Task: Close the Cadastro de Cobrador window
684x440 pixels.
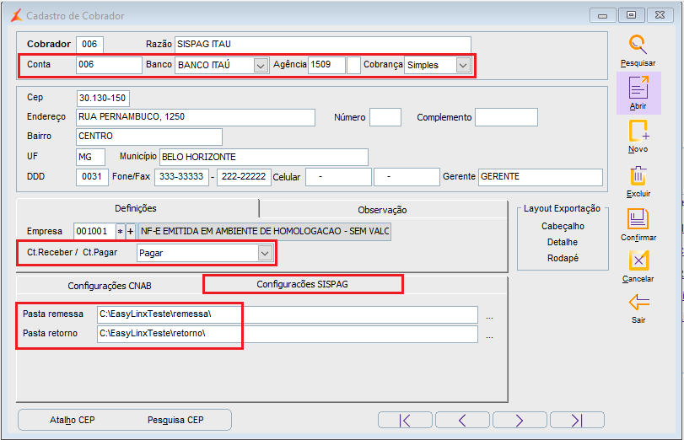Action: pos(660,15)
